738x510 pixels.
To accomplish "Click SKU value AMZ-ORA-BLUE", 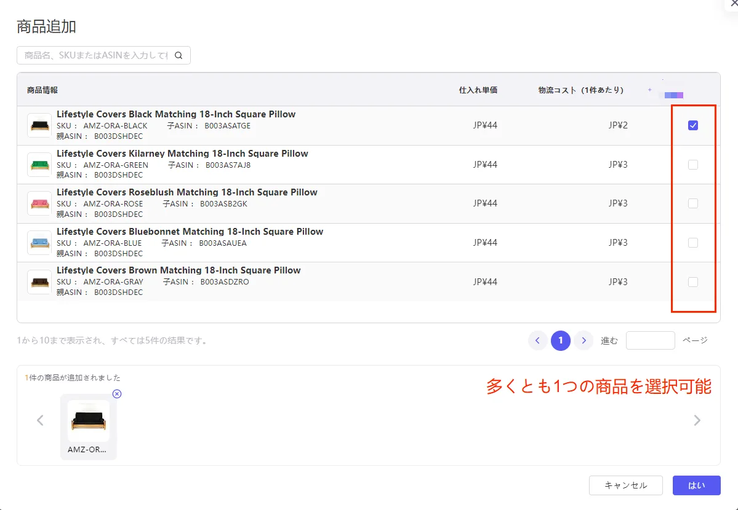I will point(113,243).
